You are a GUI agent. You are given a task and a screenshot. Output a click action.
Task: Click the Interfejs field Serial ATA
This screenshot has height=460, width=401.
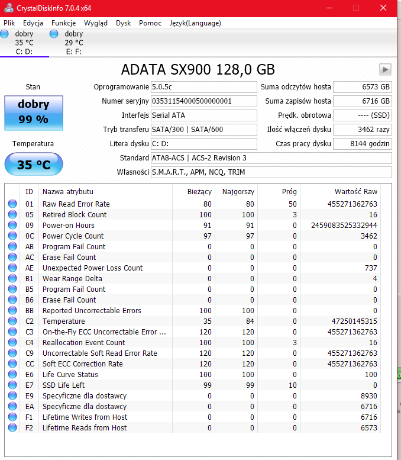pos(204,115)
